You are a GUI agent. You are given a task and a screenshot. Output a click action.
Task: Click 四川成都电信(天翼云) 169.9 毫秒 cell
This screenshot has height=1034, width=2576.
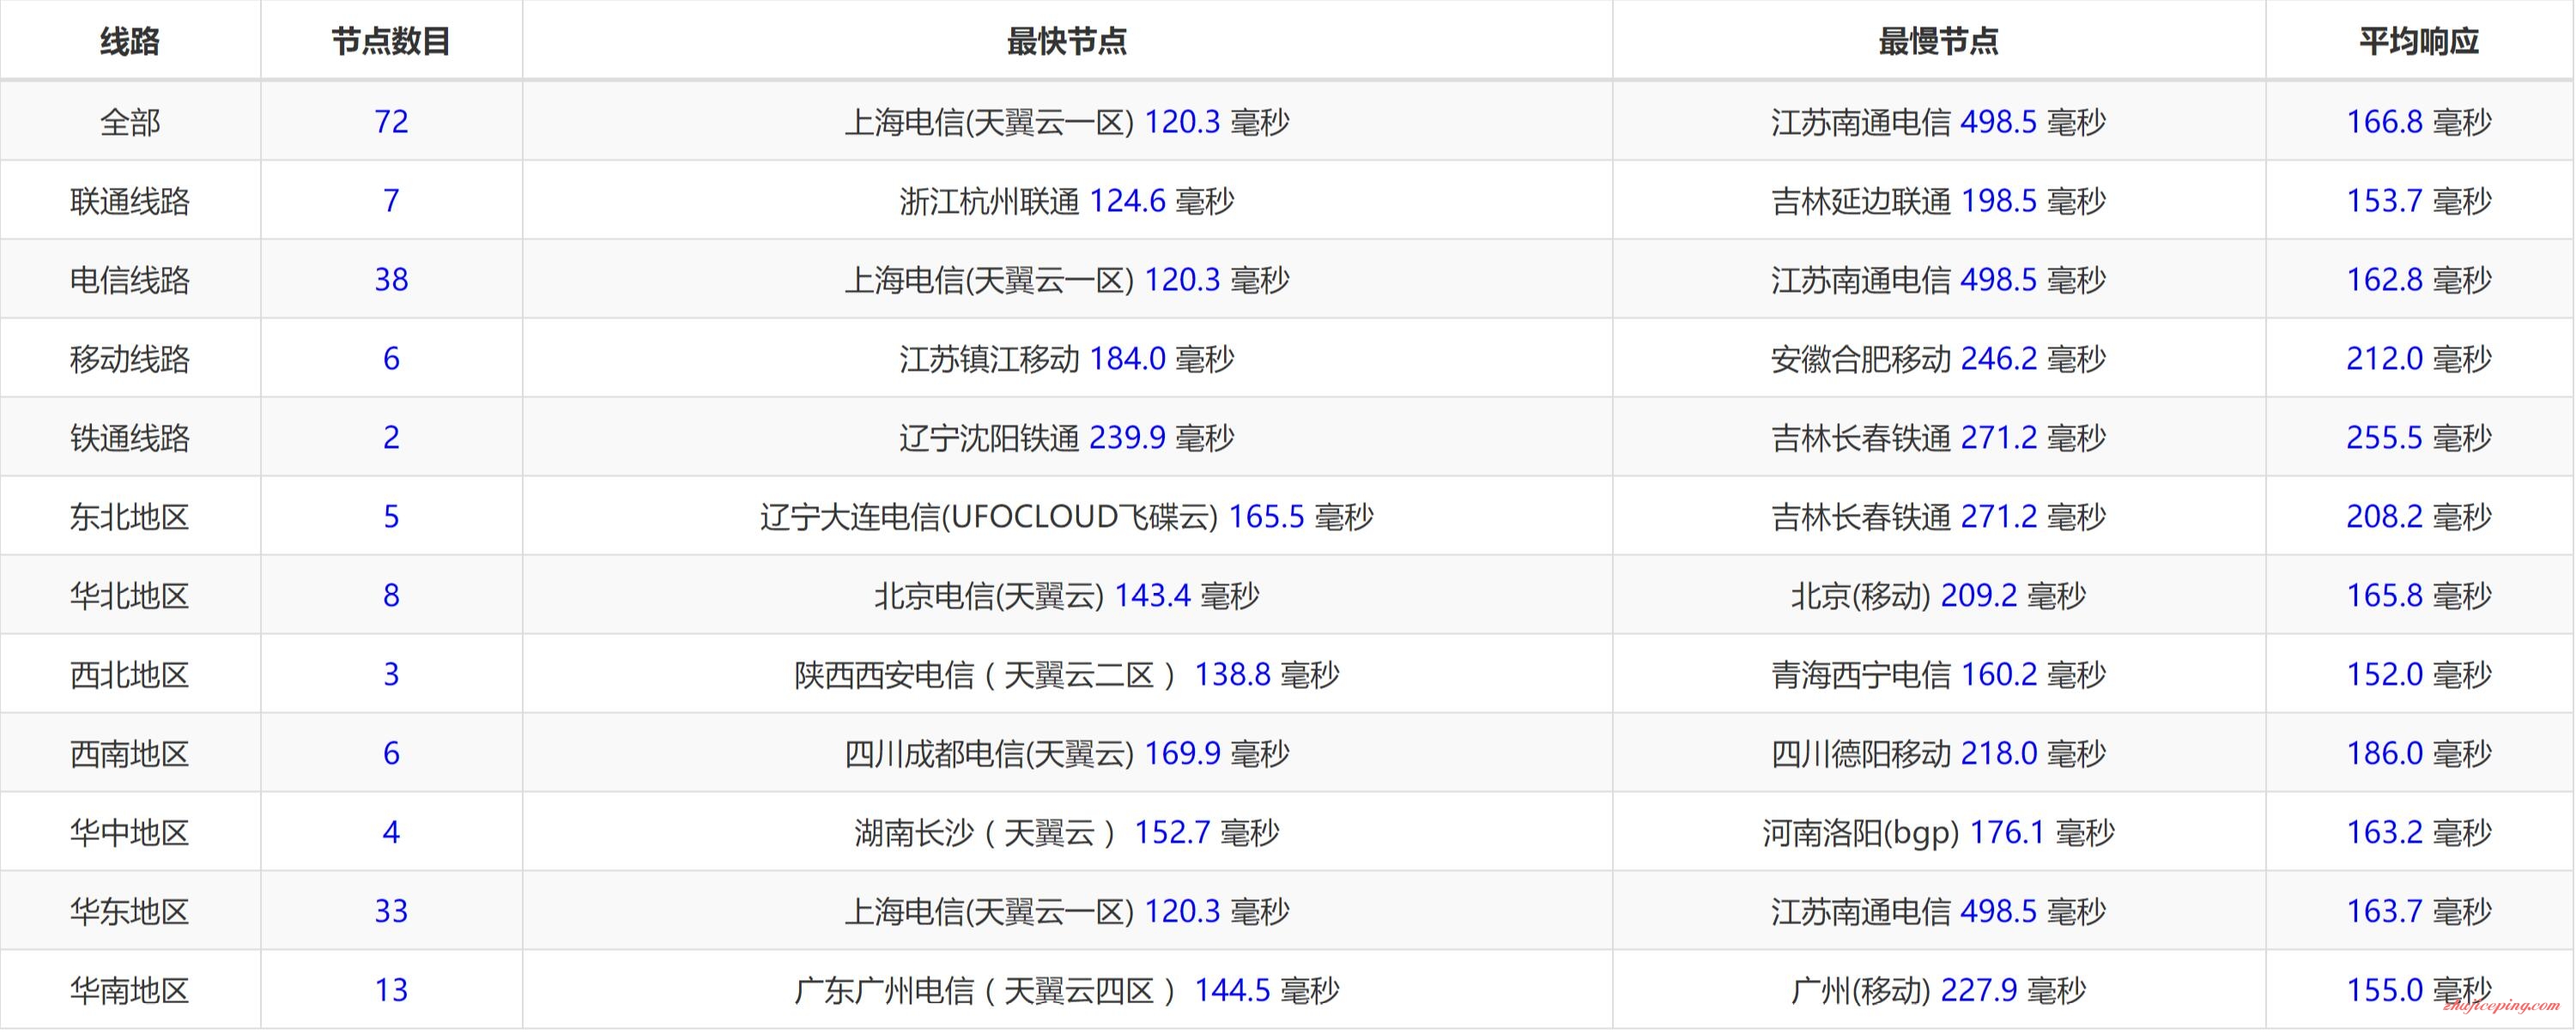[x=1067, y=754]
